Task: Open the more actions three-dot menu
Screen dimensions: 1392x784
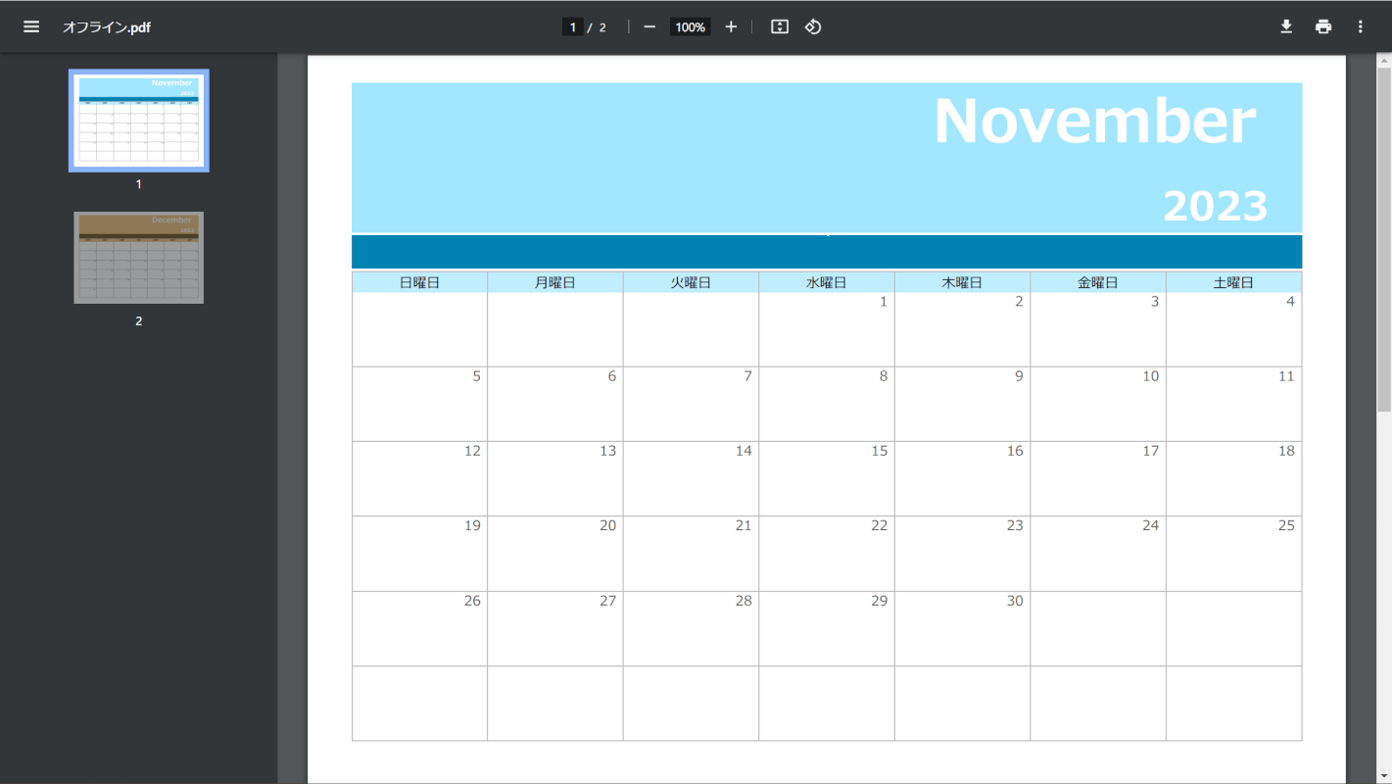Action: tap(1361, 26)
